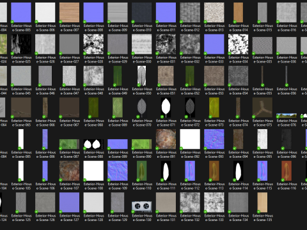The image size is (307, 230).
Task: Select the file name Exterior-House-Scene-054
Action: coord(239,91)
